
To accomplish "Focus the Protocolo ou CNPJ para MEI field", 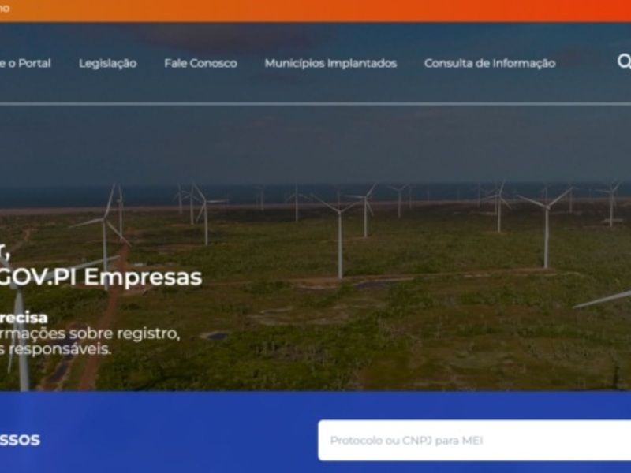I will (x=475, y=441).
